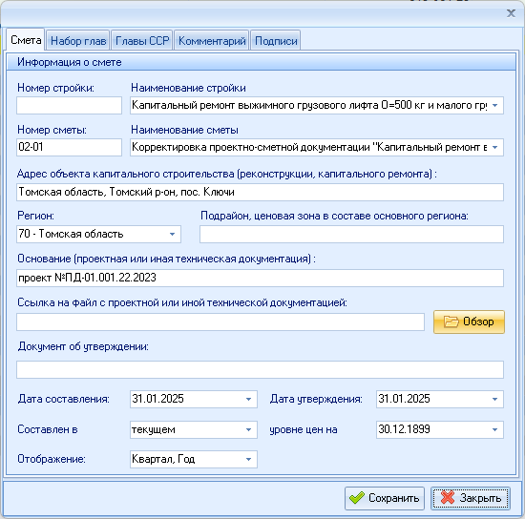The image size is (525, 519).
Task: Expand the Наименование сметы dropdown arrow
Action: point(494,147)
